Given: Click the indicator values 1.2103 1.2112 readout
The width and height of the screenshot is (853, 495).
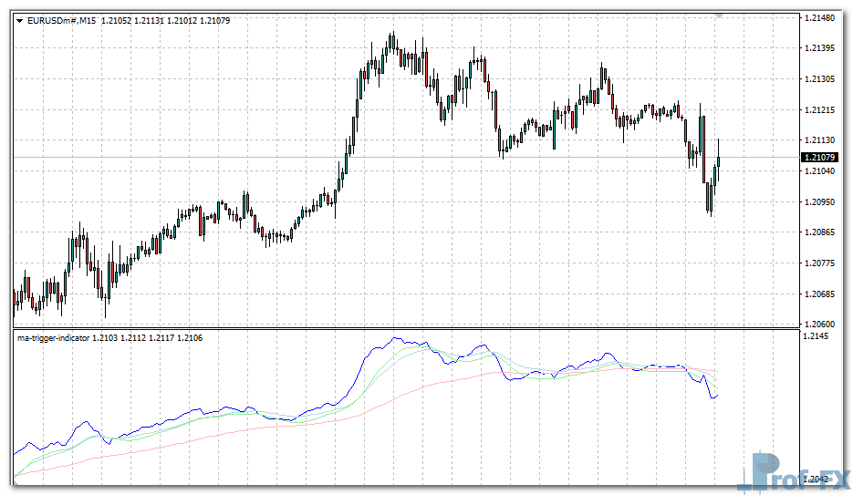Looking at the screenshot, I should coord(148,338).
